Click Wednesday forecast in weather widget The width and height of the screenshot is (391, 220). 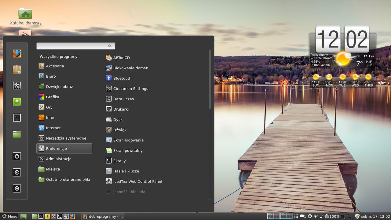click(x=355, y=81)
